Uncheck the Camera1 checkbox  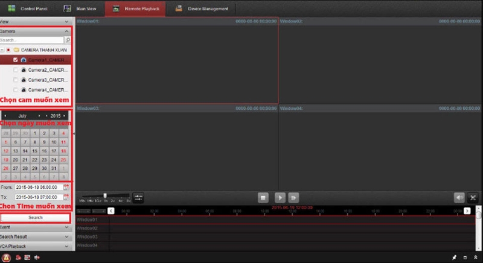(16, 60)
